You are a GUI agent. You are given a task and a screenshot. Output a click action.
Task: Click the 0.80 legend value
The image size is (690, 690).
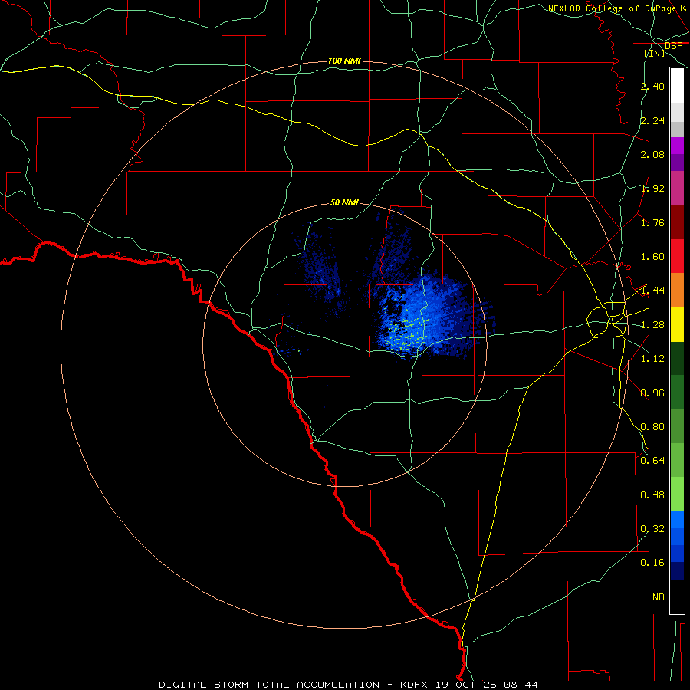click(x=652, y=427)
